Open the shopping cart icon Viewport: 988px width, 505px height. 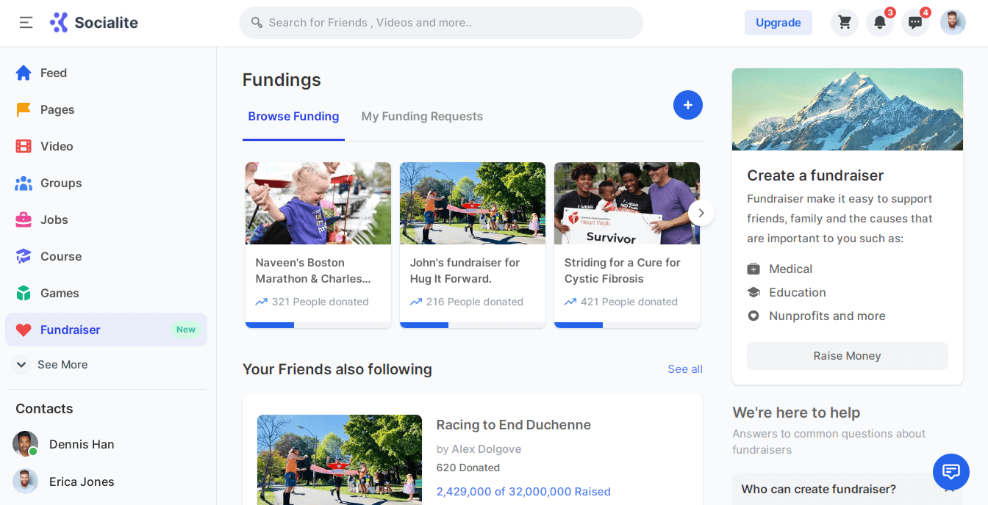coord(845,23)
